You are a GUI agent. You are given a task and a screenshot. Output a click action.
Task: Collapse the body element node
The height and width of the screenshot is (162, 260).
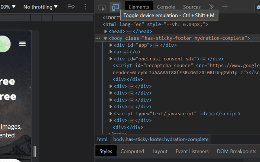105,38
